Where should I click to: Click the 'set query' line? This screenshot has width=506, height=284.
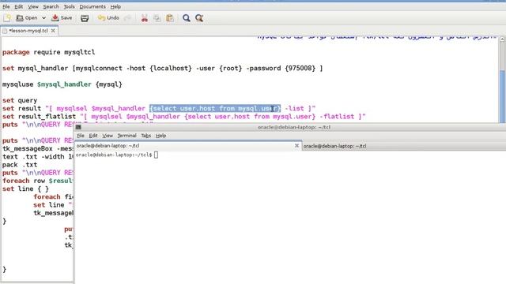(20, 100)
